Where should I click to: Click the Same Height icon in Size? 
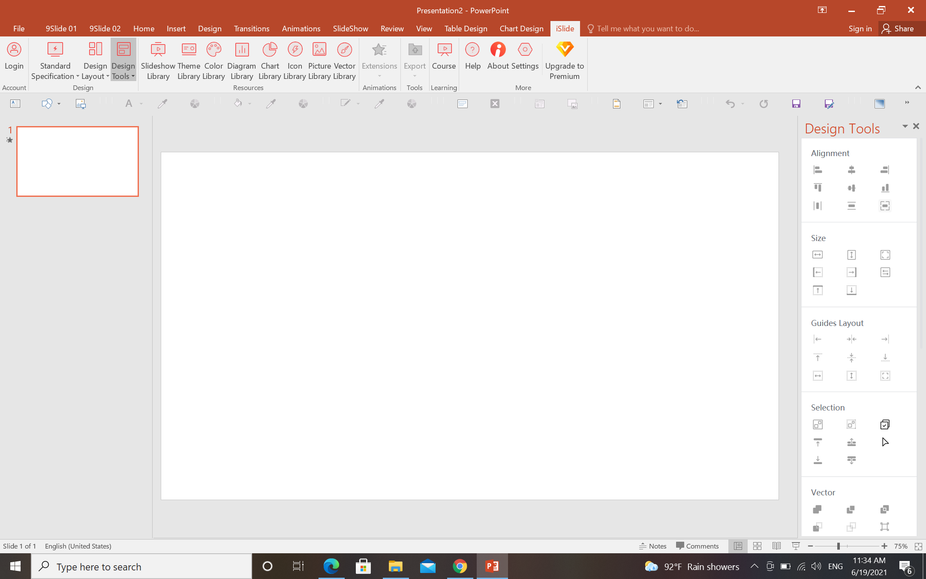pyautogui.click(x=851, y=255)
